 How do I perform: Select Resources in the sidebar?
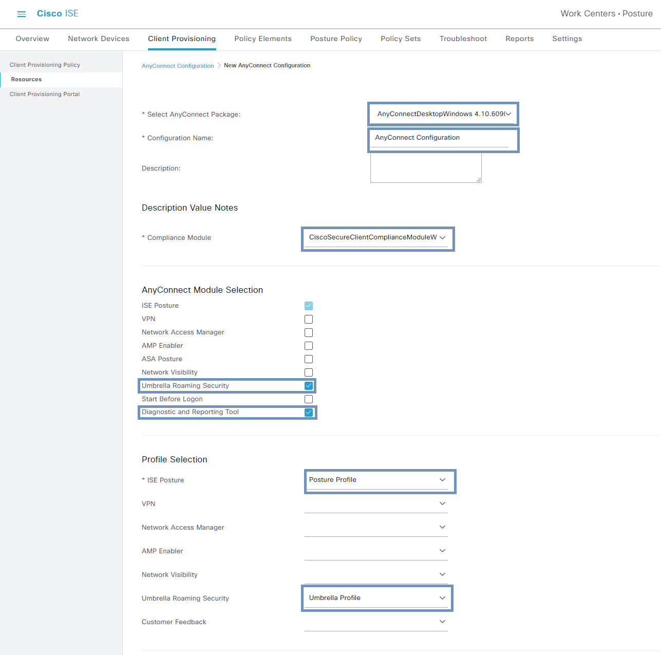point(61,80)
